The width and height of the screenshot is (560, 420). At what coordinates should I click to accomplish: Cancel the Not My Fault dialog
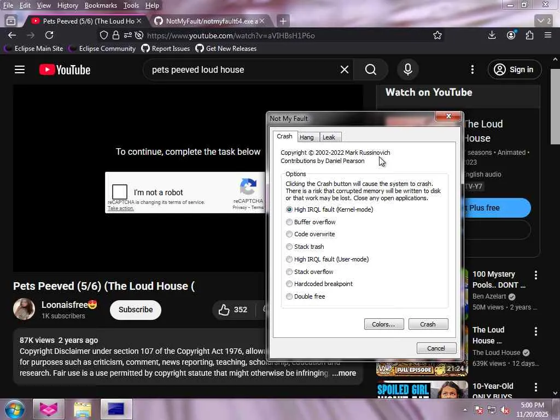tap(436, 348)
